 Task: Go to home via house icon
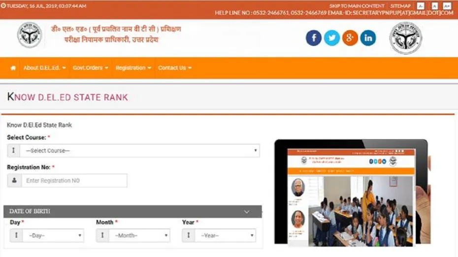13,68
